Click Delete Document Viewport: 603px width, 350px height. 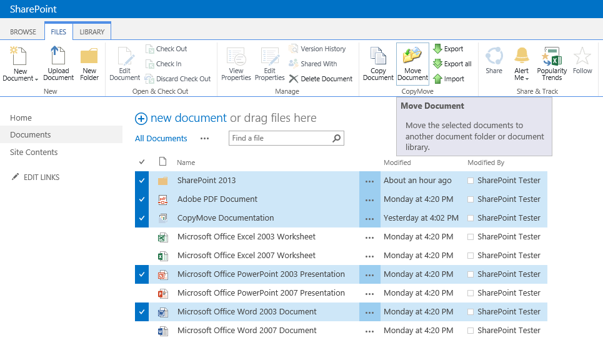coord(321,79)
